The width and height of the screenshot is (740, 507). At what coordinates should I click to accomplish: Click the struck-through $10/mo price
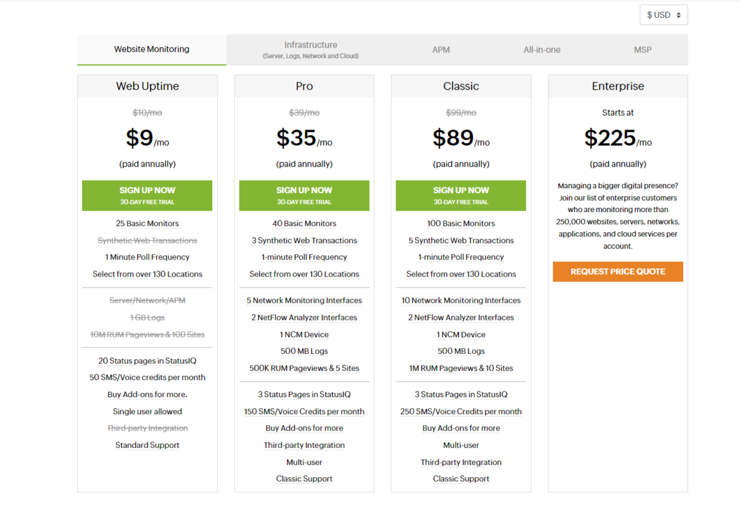[147, 113]
